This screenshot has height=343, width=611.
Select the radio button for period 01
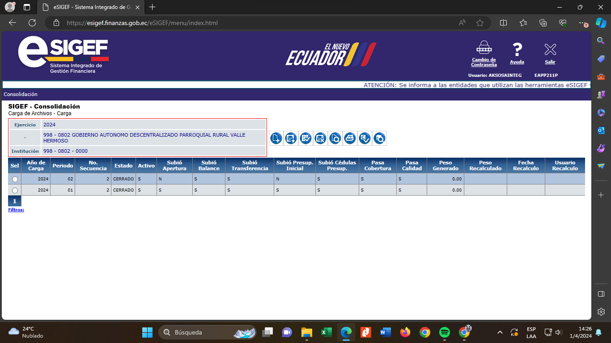click(15, 190)
